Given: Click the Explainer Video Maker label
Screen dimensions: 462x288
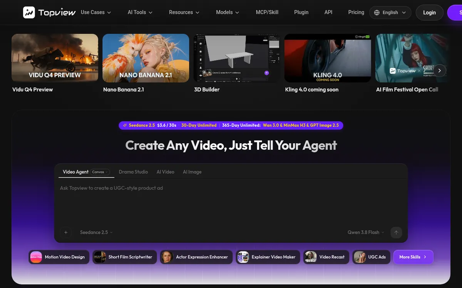Looking at the screenshot, I should [x=273, y=257].
